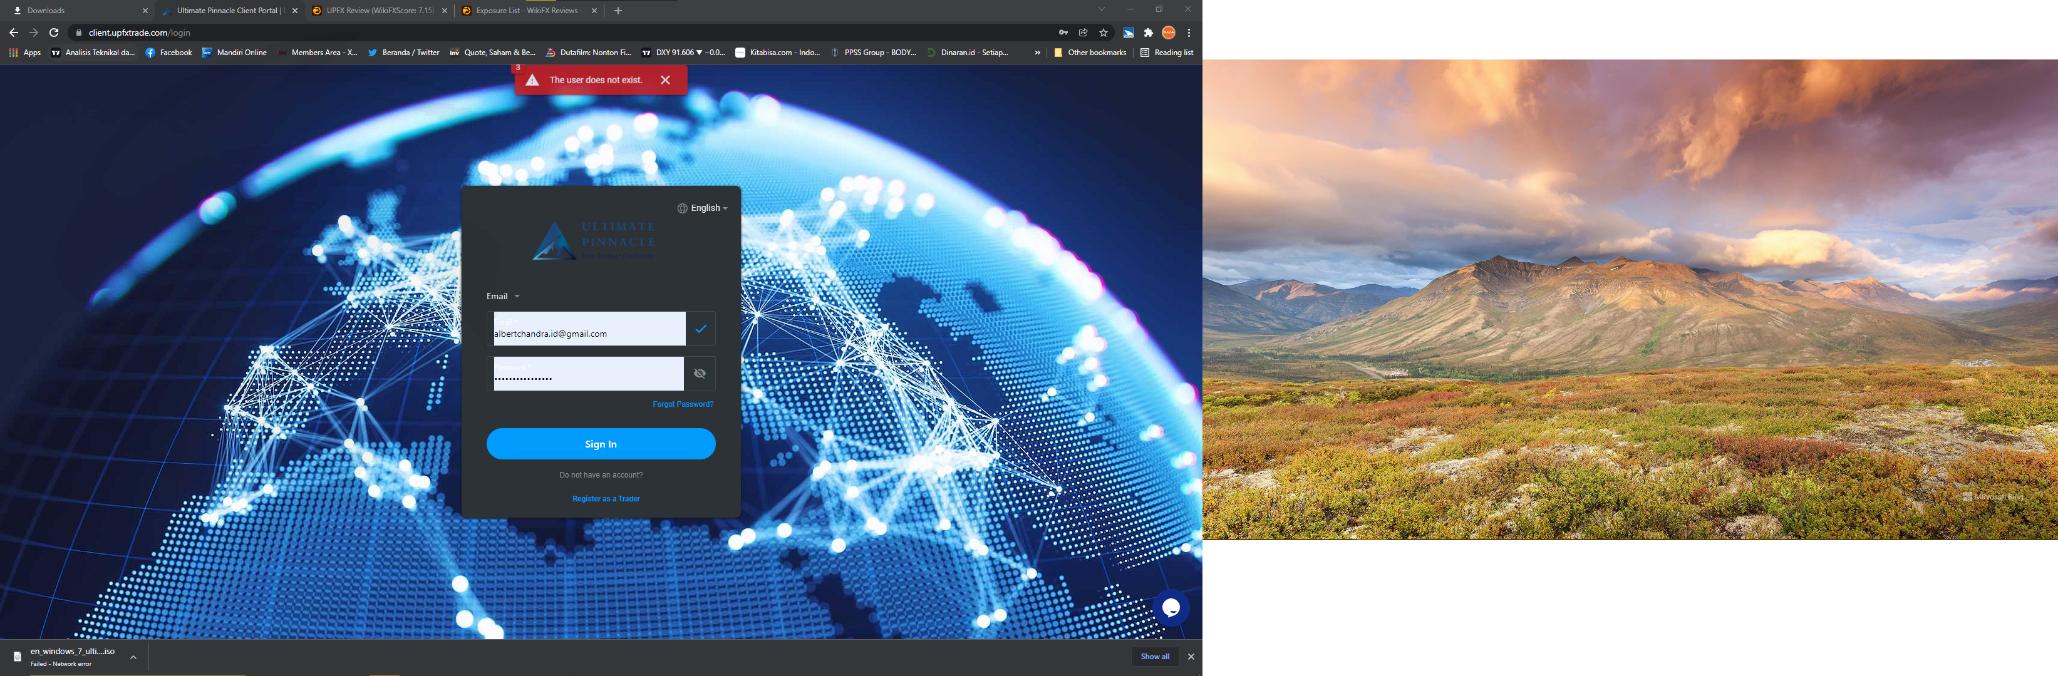Open the Extensions puzzle icon
This screenshot has height=676, width=2058.
[1149, 33]
